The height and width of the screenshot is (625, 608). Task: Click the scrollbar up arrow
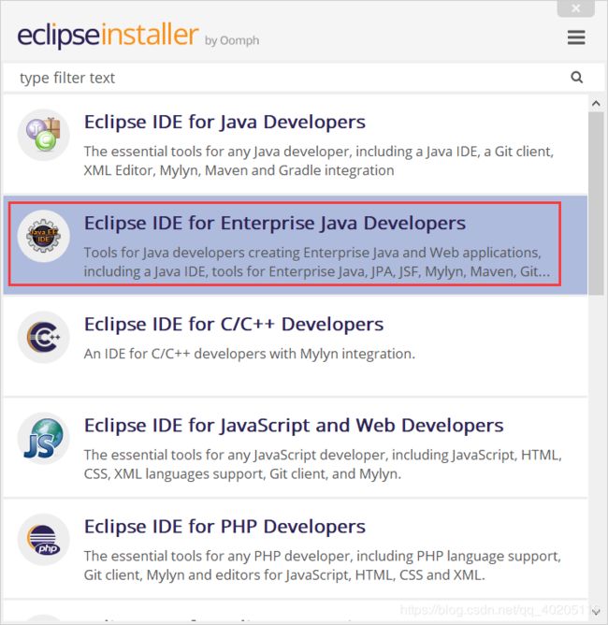click(x=596, y=104)
